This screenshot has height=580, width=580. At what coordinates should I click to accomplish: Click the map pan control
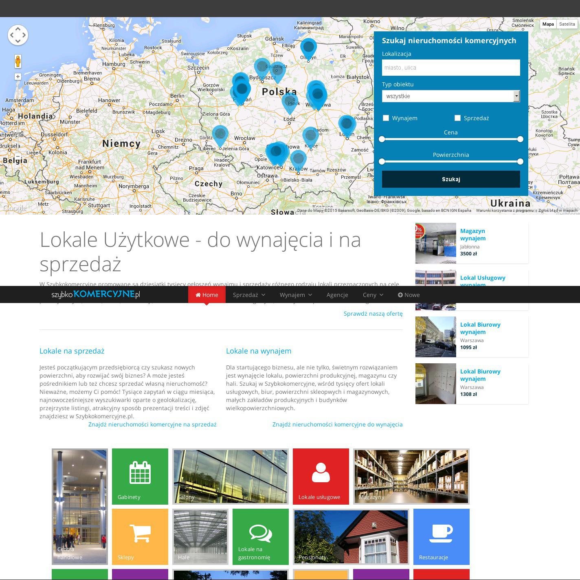pos(18,35)
